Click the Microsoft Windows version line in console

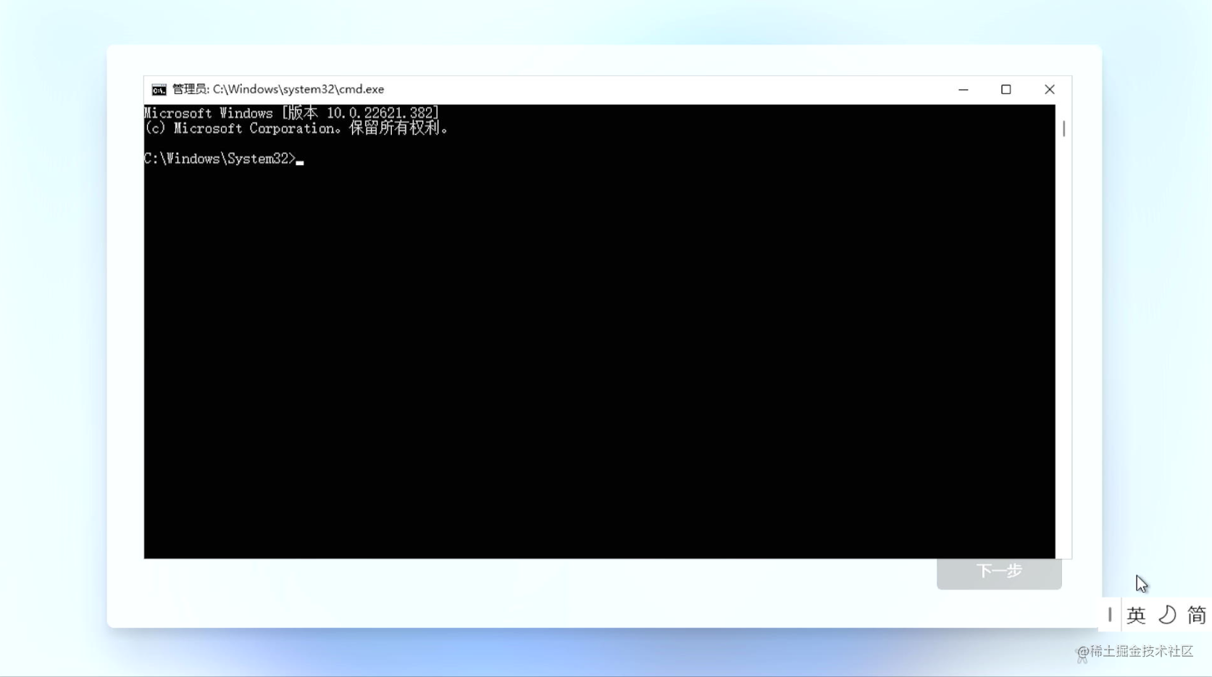point(291,113)
